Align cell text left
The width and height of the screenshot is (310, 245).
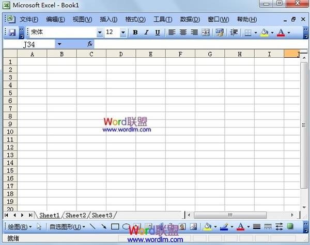click(172, 32)
